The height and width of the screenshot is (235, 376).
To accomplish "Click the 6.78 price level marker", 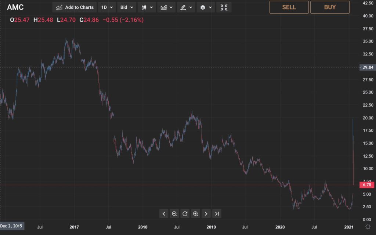I will point(367,185).
